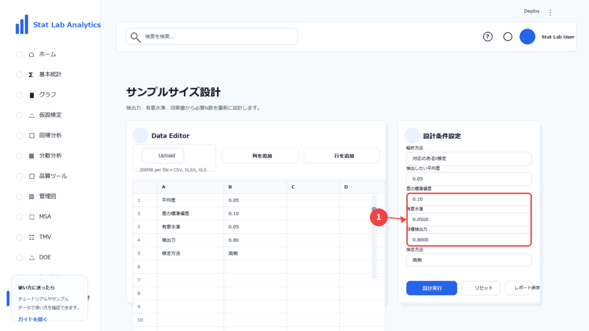Screen dimensions: 589x331
Task: Select cell 差の標準偏差 in row 2
Action: [190, 214]
